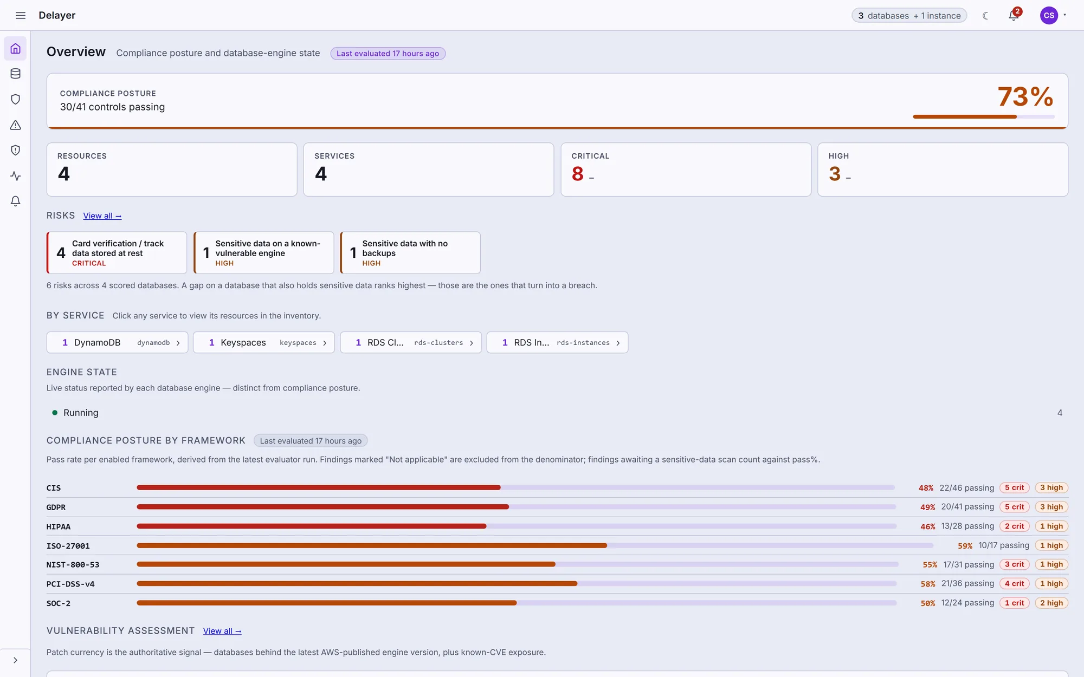The width and height of the screenshot is (1084, 677).
Task: Click the GDPR pass rate bar
Action: (x=517, y=507)
